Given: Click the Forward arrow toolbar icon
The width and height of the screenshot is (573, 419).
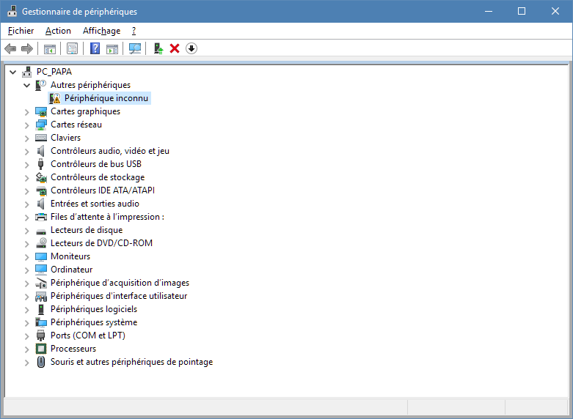Looking at the screenshot, I should (27, 48).
